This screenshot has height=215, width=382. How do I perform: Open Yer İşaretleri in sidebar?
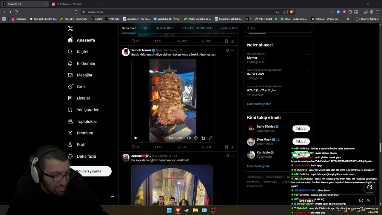click(84, 110)
